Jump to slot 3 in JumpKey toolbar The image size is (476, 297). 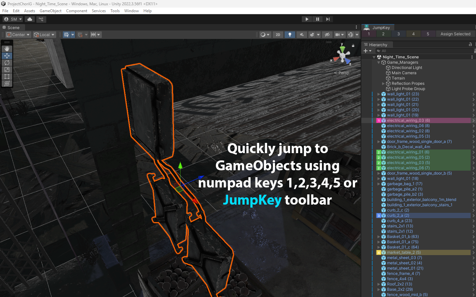(399, 34)
